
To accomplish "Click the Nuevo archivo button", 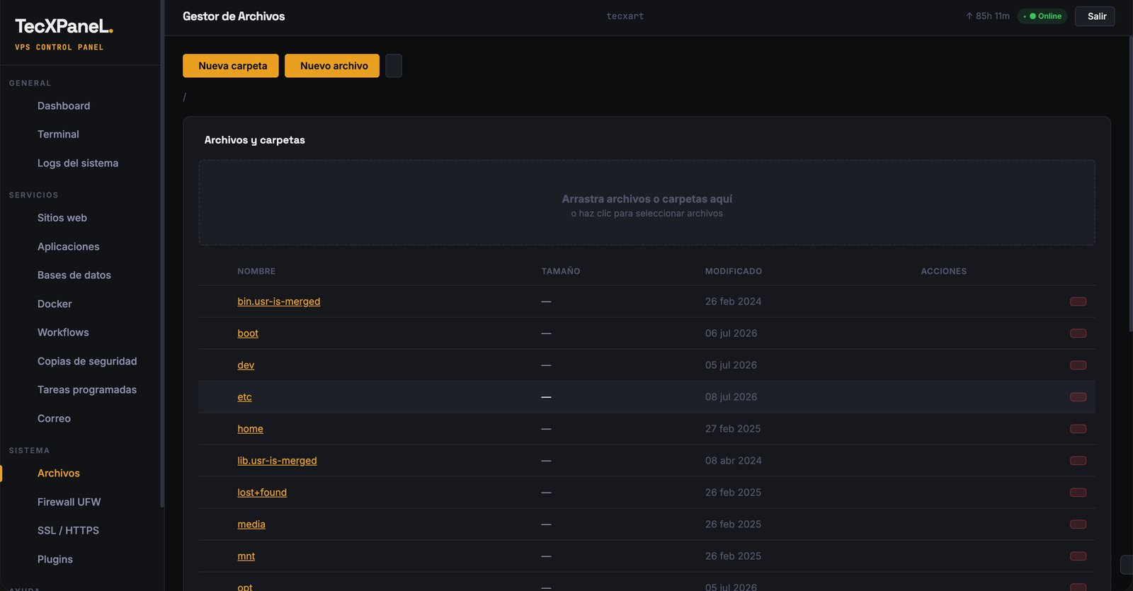I will click(332, 66).
